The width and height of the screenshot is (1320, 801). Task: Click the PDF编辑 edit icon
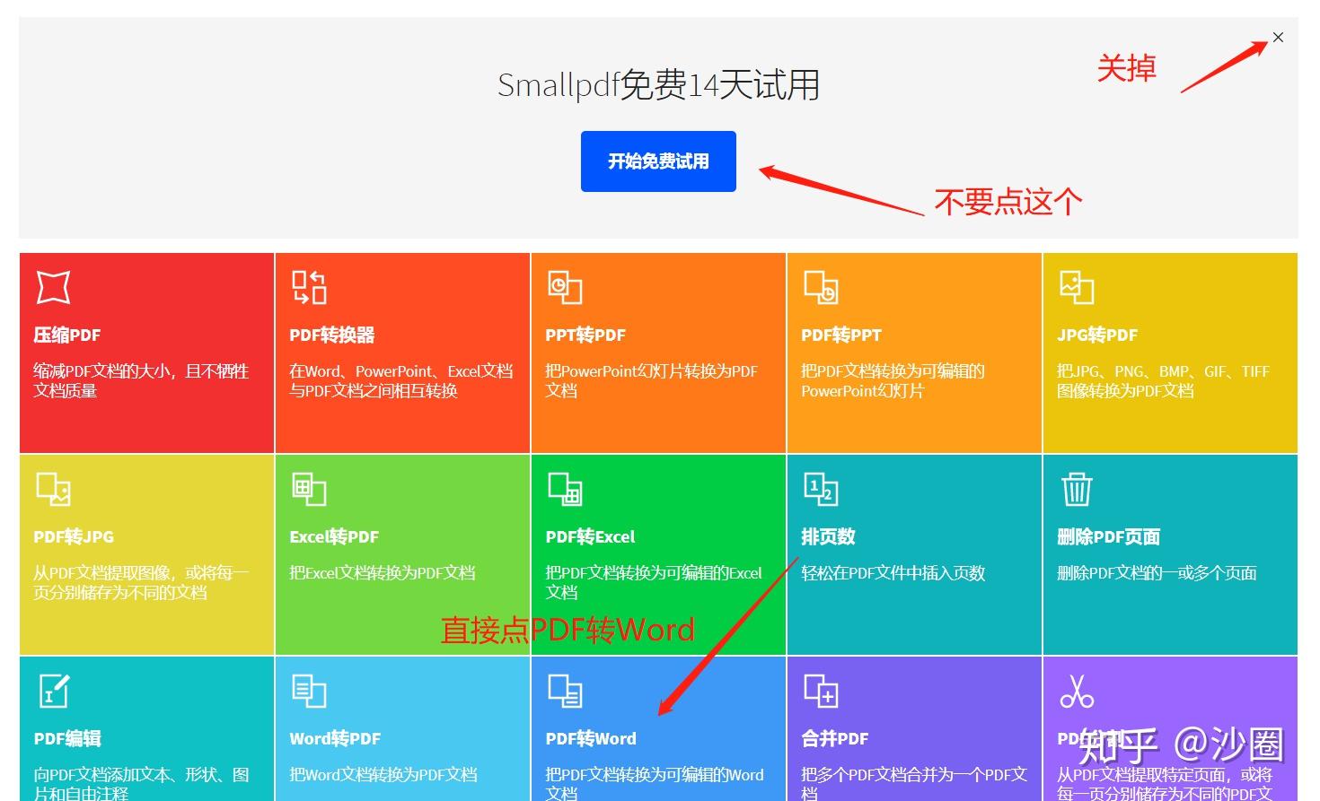pos(53,691)
